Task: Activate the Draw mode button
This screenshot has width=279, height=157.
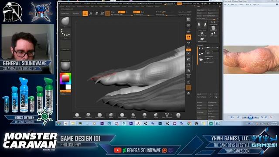Action: coord(85,14)
